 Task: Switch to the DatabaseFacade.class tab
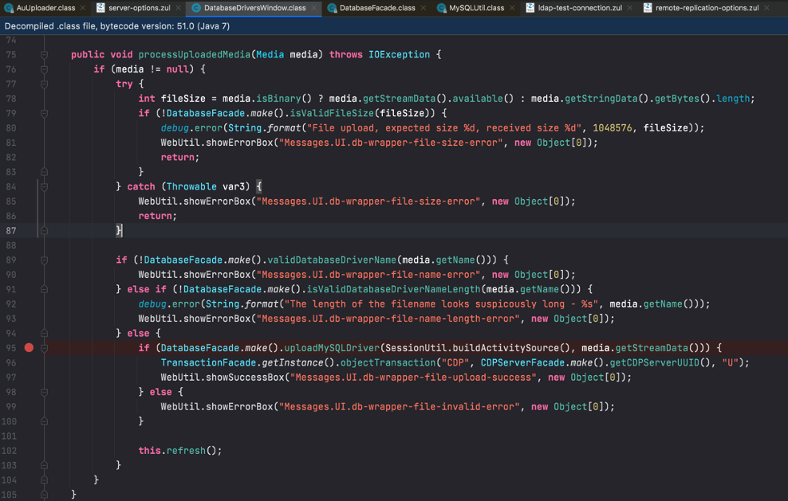point(376,8)
